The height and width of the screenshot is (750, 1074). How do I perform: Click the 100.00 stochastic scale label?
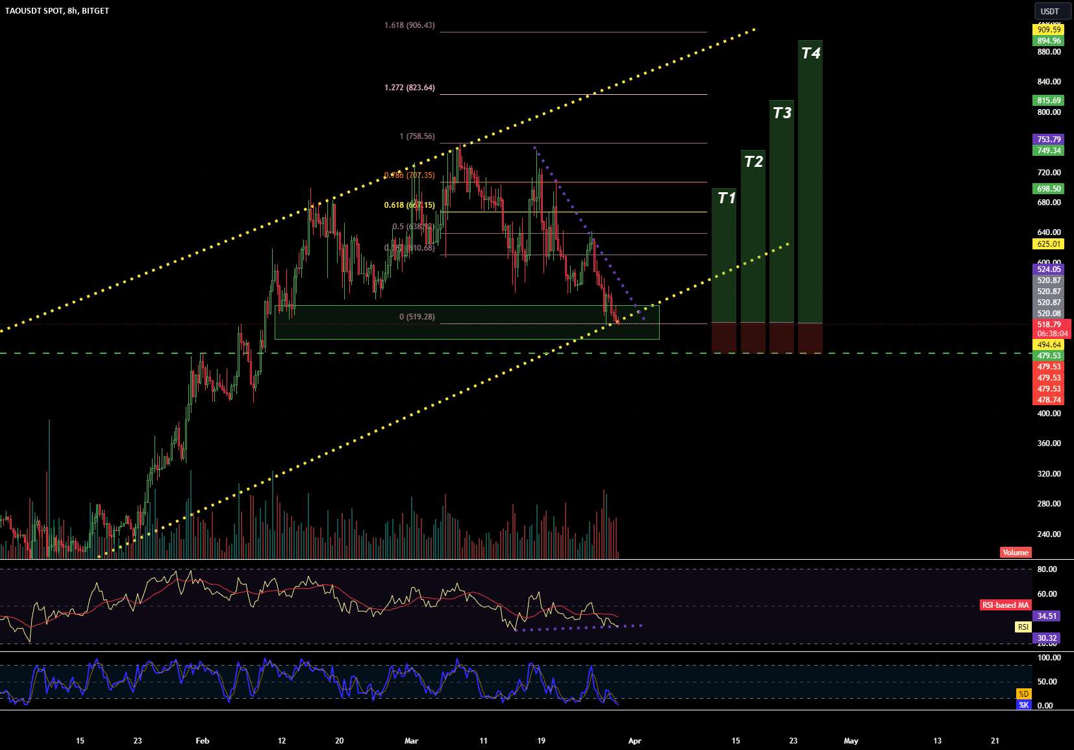pyautogui.click(x=1049, y=658)
